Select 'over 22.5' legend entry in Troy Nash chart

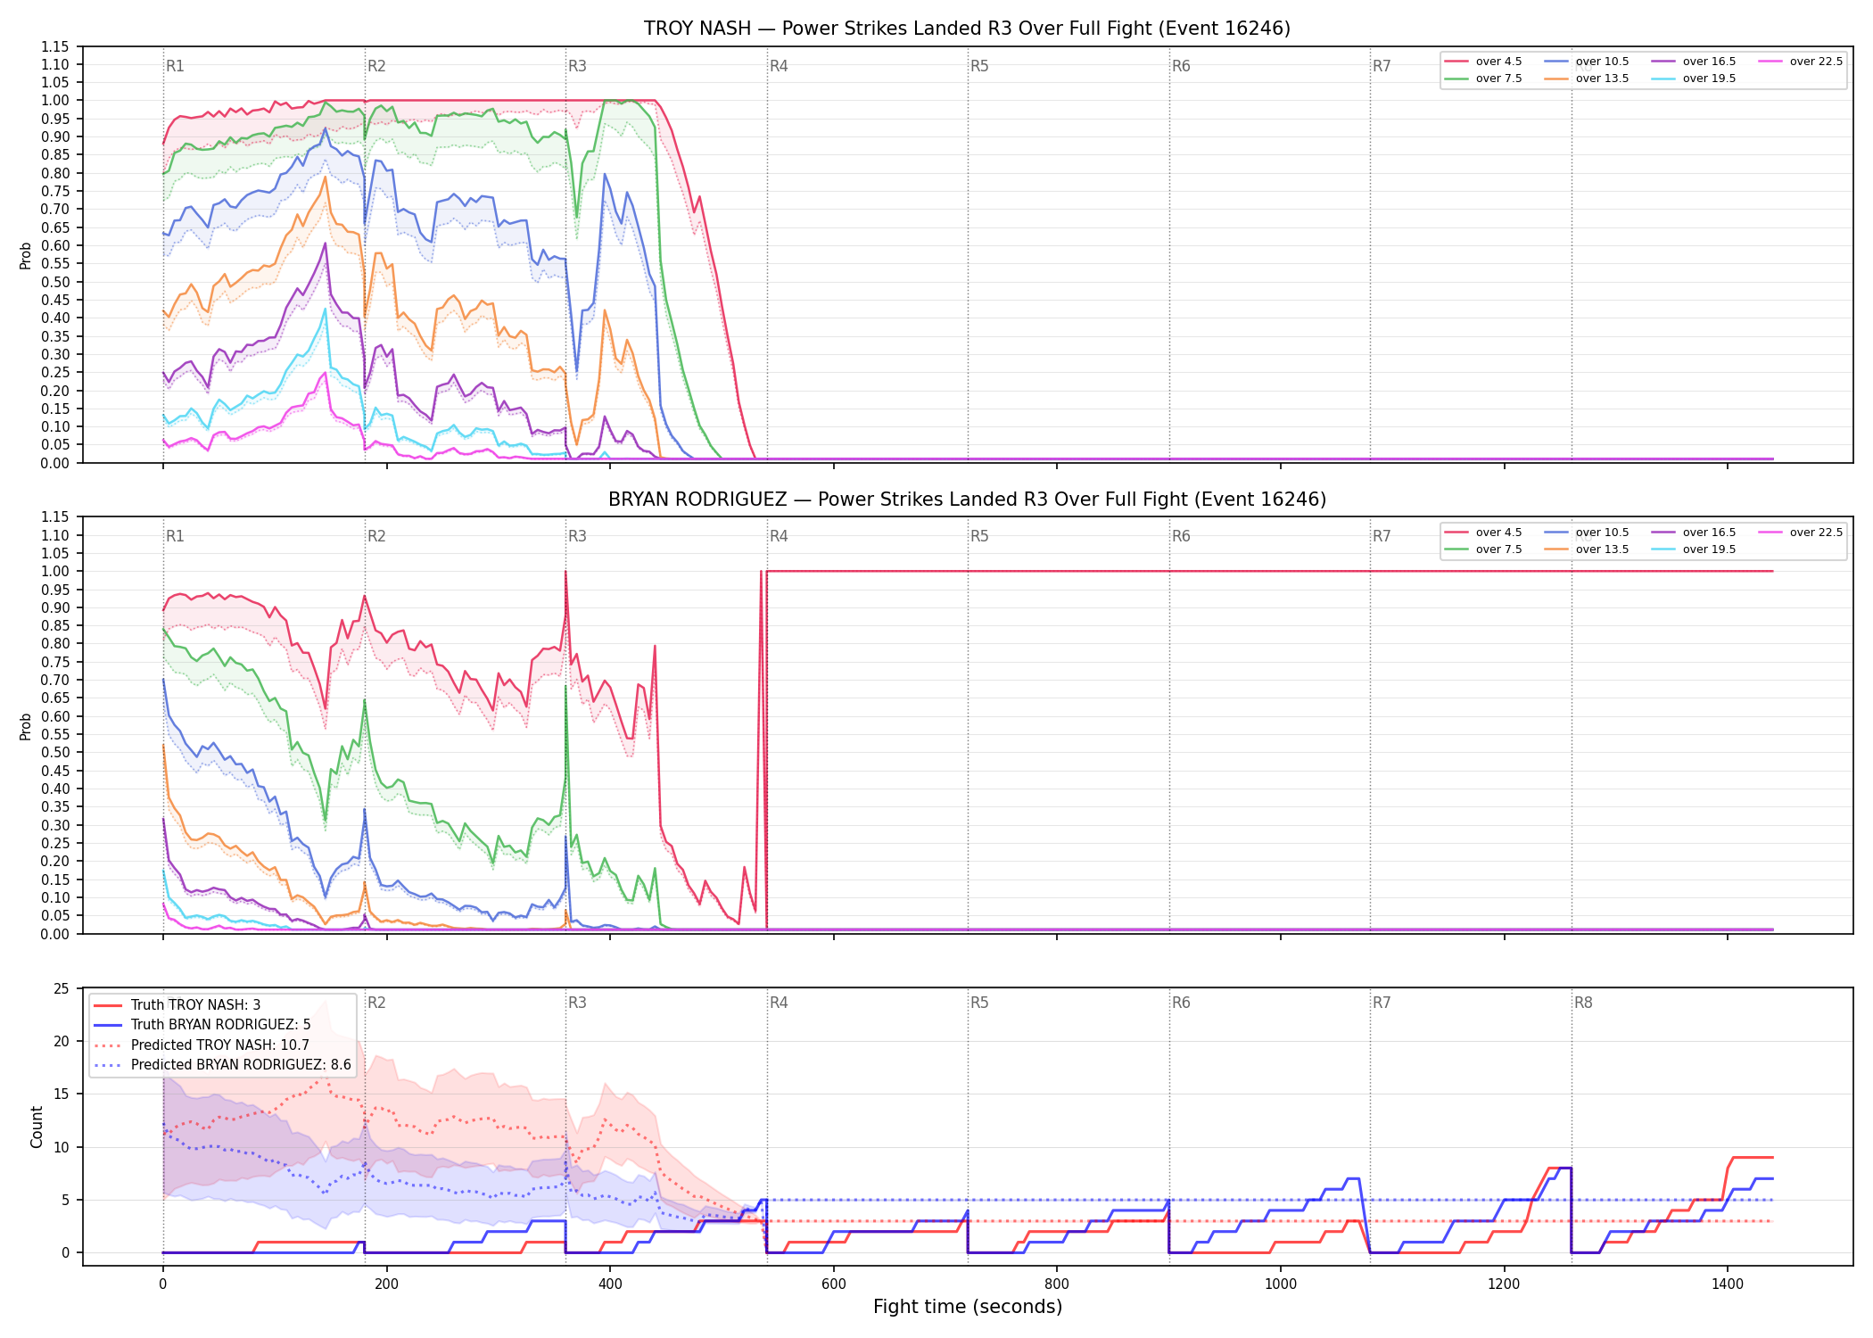1801,62
